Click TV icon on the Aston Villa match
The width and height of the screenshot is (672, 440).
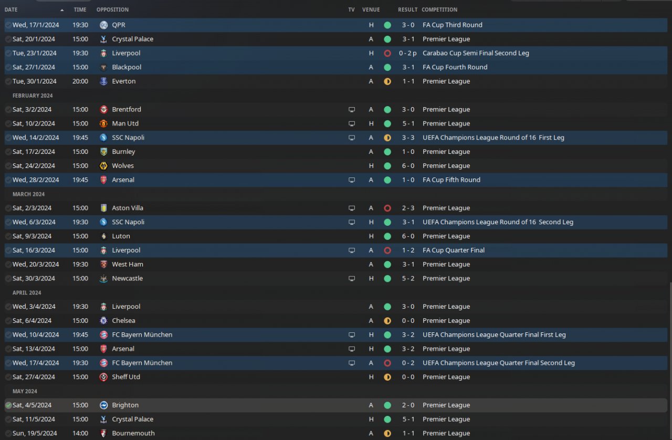pos(352,208)
